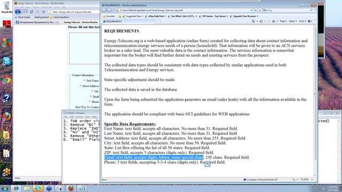Click the Firefox home icon
The height and width of the screenshot is (192, 342).
point(44,12)
